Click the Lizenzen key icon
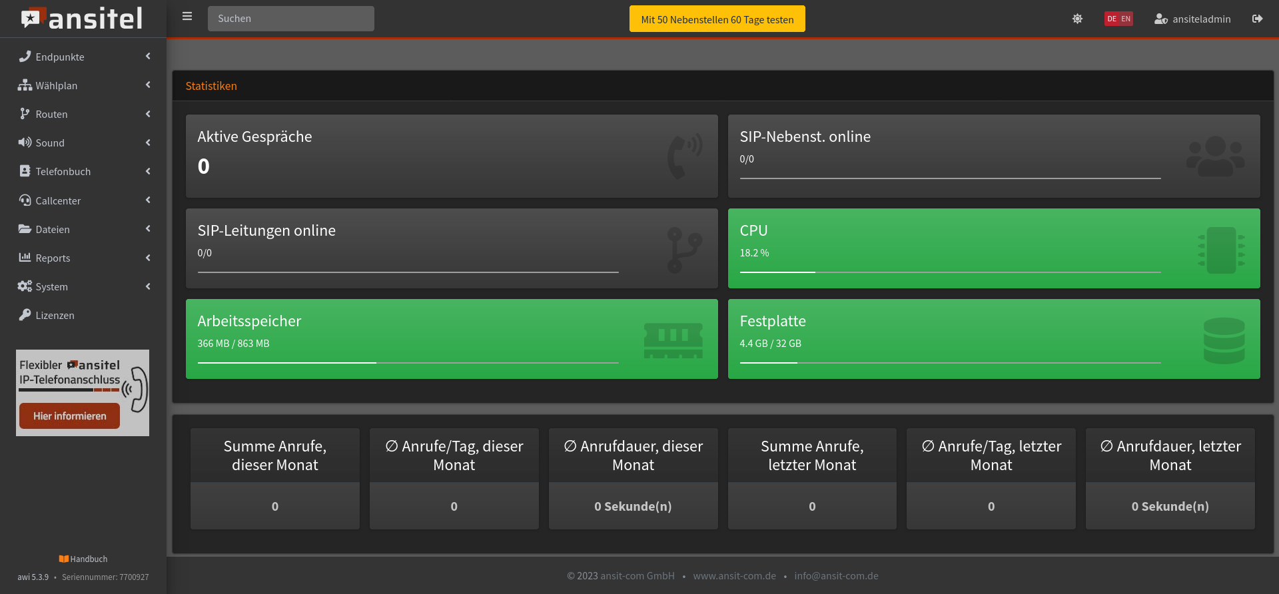 click(x=25, y=315)
